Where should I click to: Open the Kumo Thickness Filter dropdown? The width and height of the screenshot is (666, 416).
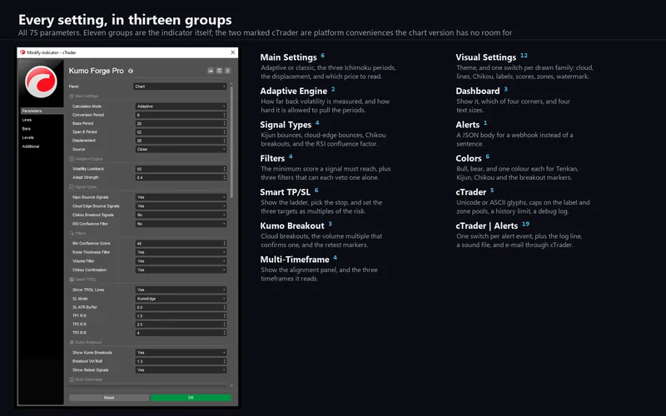181,252
